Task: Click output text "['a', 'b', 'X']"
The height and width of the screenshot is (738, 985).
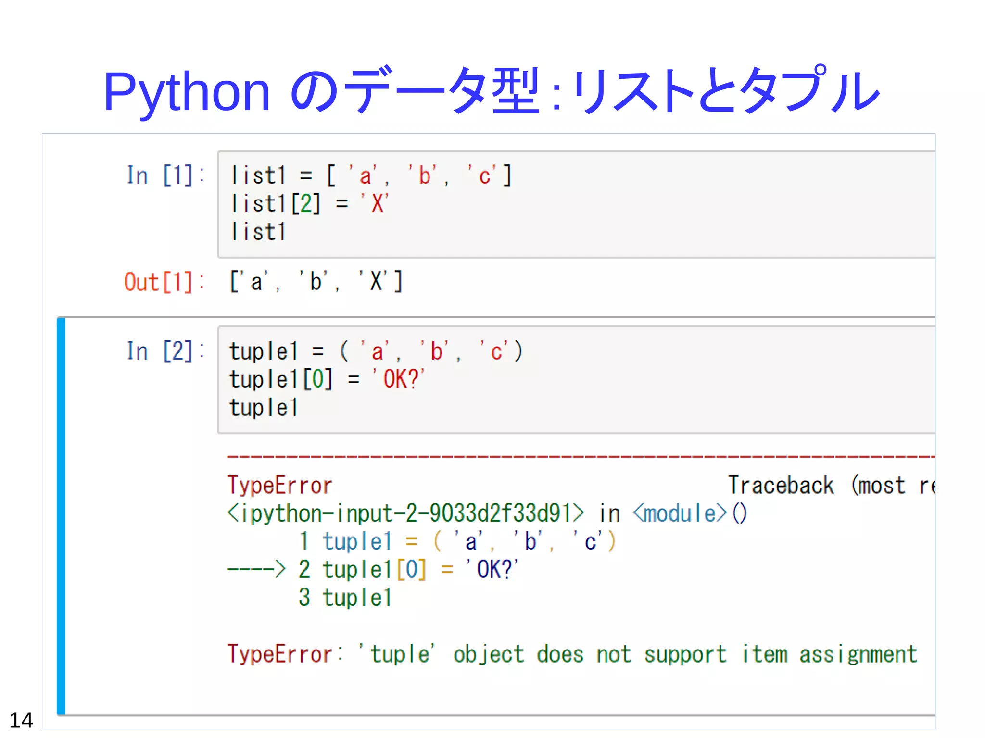Action: coord(316,281)
